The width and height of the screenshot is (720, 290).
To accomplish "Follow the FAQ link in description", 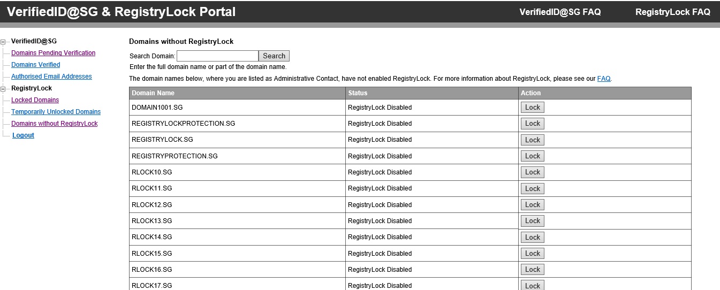I will point(603,79).
